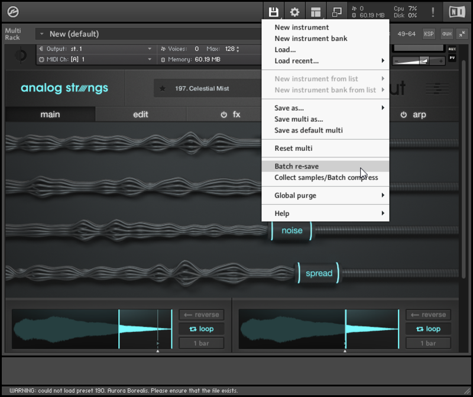Screen dimensions: 473x397
Task: Click the minus icon on the volume control
Action: [396, 62]
